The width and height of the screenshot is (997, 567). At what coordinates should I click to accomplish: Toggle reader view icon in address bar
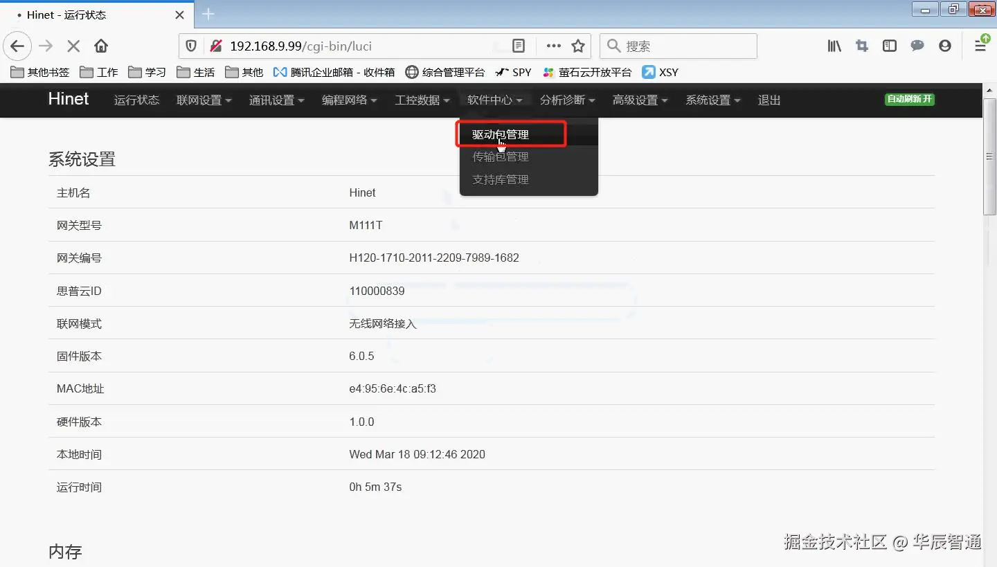coord(518,46)
